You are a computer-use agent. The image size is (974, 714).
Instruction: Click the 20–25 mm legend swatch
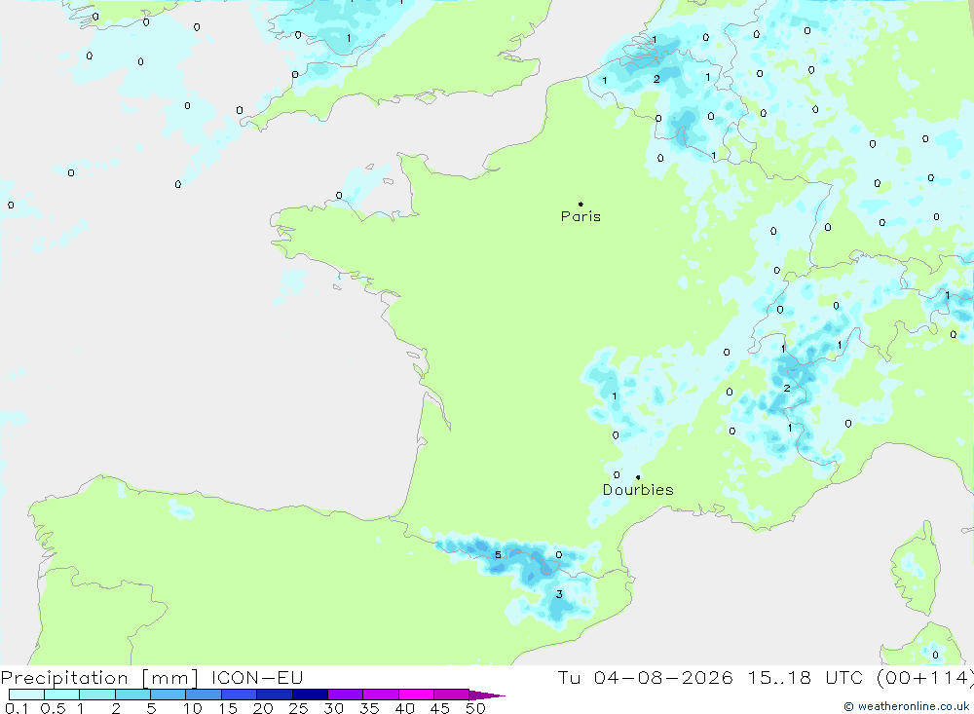coord(275,695)
